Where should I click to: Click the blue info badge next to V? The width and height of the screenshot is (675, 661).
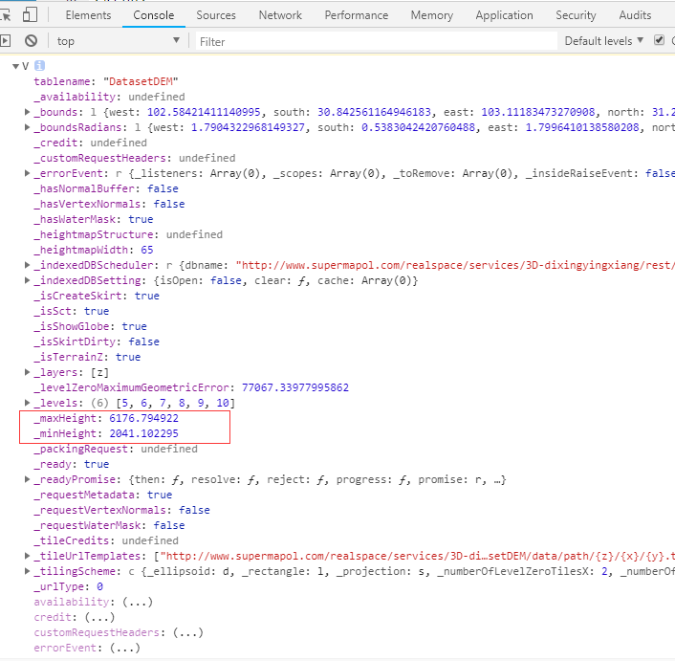[x=39, y=66]
